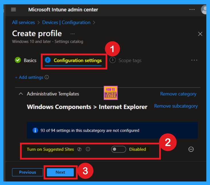Click Remove subcategory link
The height and width of the screenshot is (185, 210).
(x=176, y=106)
